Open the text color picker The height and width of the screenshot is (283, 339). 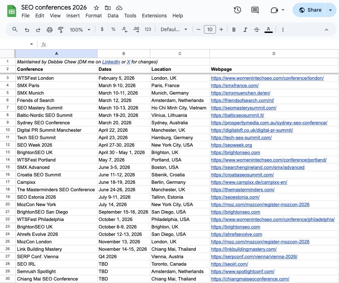268,30
